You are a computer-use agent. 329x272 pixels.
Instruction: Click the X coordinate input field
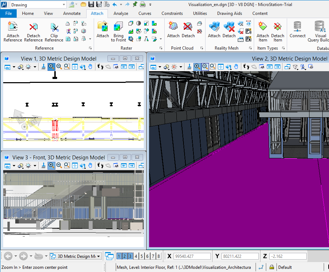click(192, 256)
